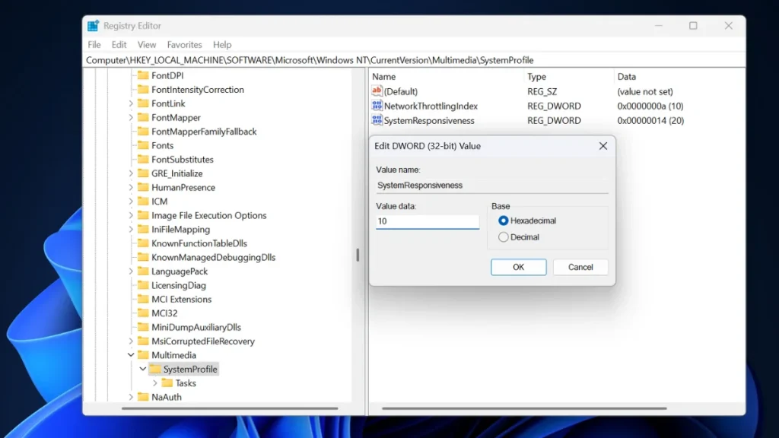The height and width of the screenshot is (438, 779).
Task: Open the Edit menu
Action: click(119, 45)
